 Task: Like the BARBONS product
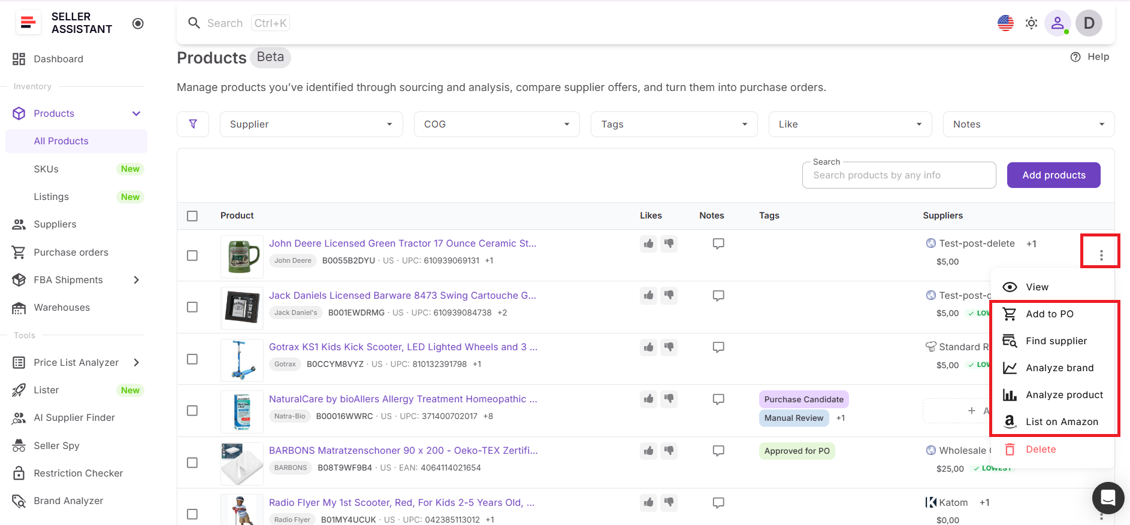648,451
